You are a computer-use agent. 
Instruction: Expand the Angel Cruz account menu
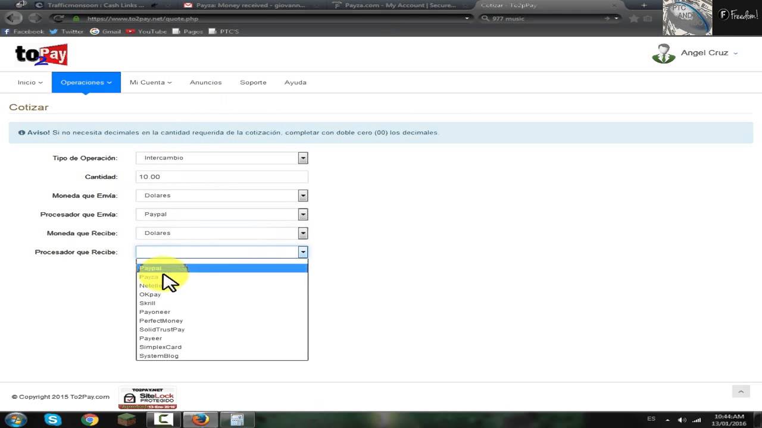[x=708, y=53]
